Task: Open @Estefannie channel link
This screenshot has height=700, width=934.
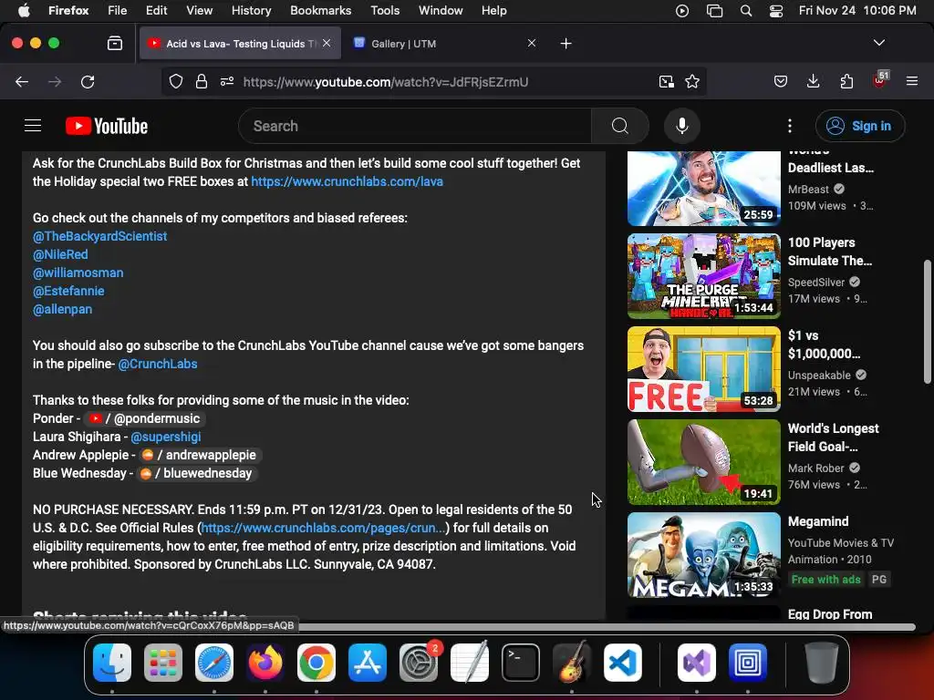Action: (68, 291)
